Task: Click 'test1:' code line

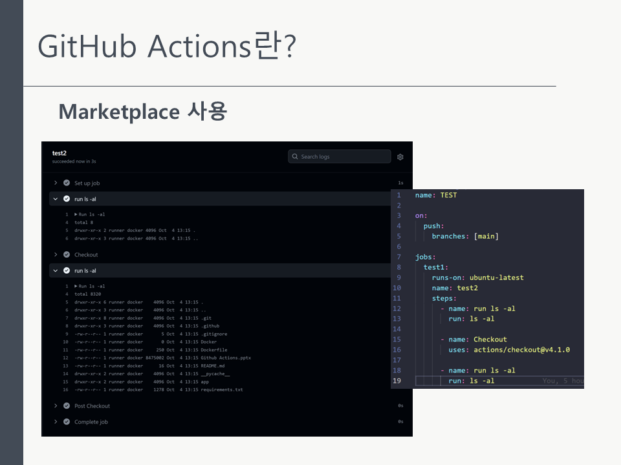Action: 435,267
